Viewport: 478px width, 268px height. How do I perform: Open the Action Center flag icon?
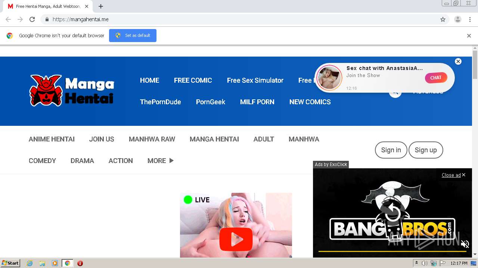click(x=443, y=263)
